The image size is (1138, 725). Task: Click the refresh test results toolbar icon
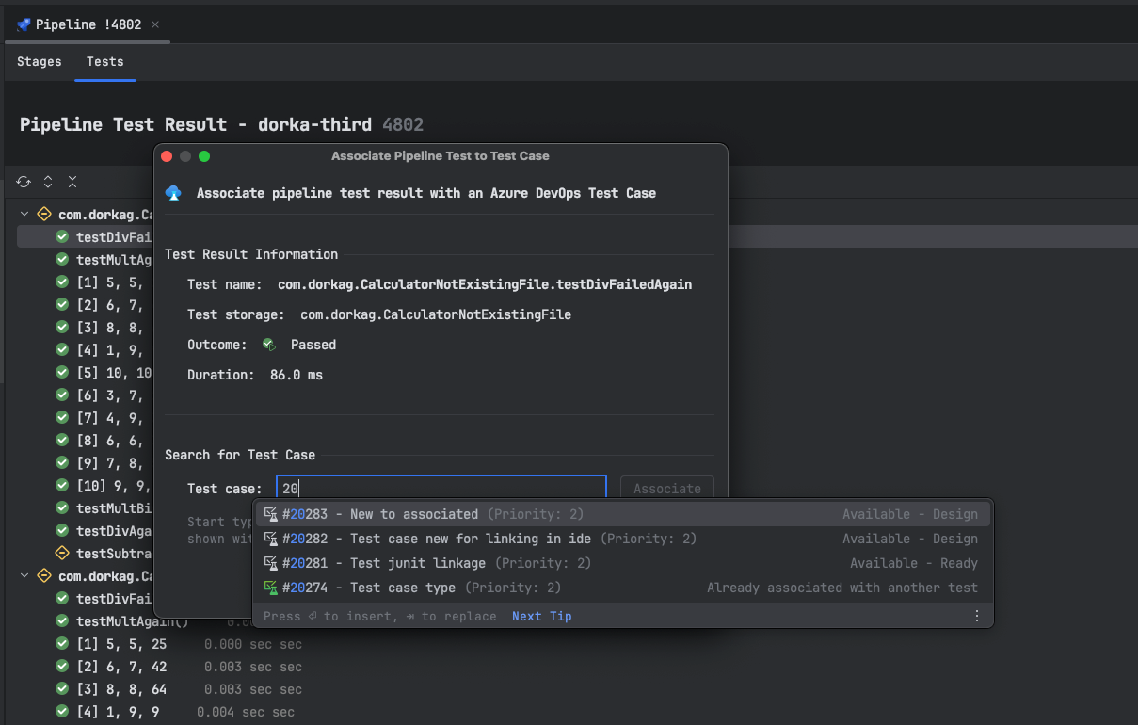point(24,182)
